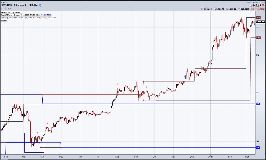Click the Sep label on time axis
The height and width of the screenshot is (160, 266).
pos(136,157)
